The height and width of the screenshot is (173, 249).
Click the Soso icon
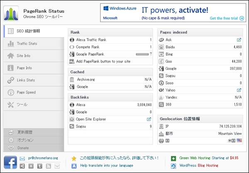pos(161,83)
